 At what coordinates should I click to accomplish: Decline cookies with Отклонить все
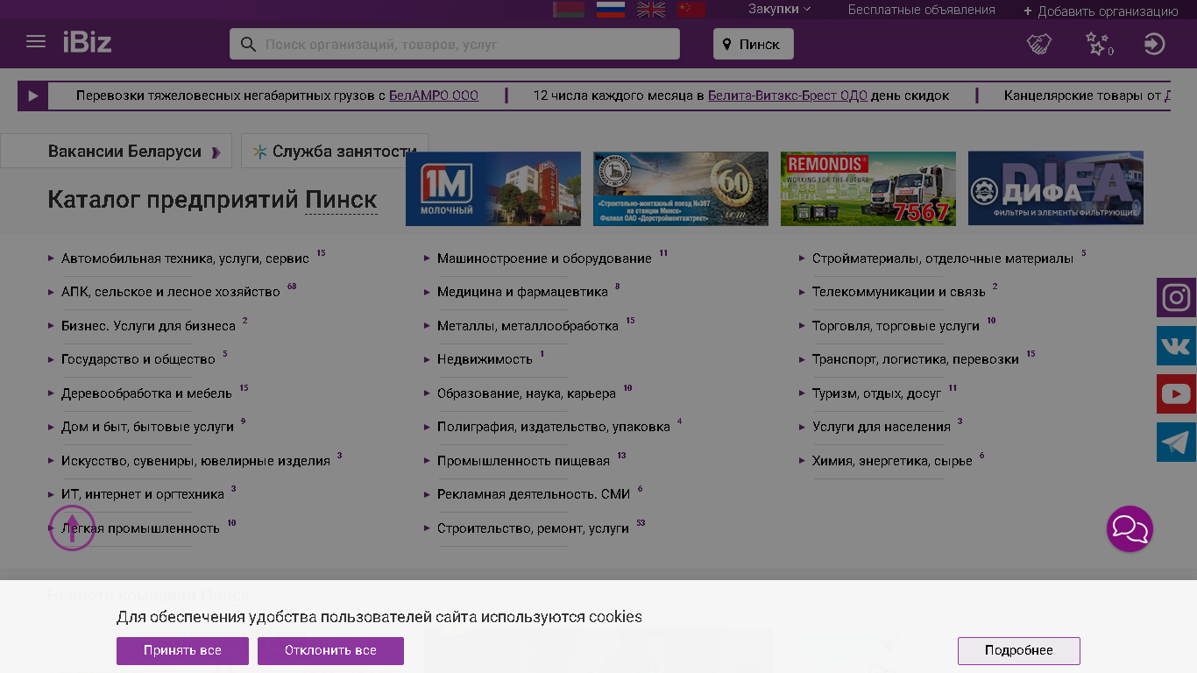[330, 650]
